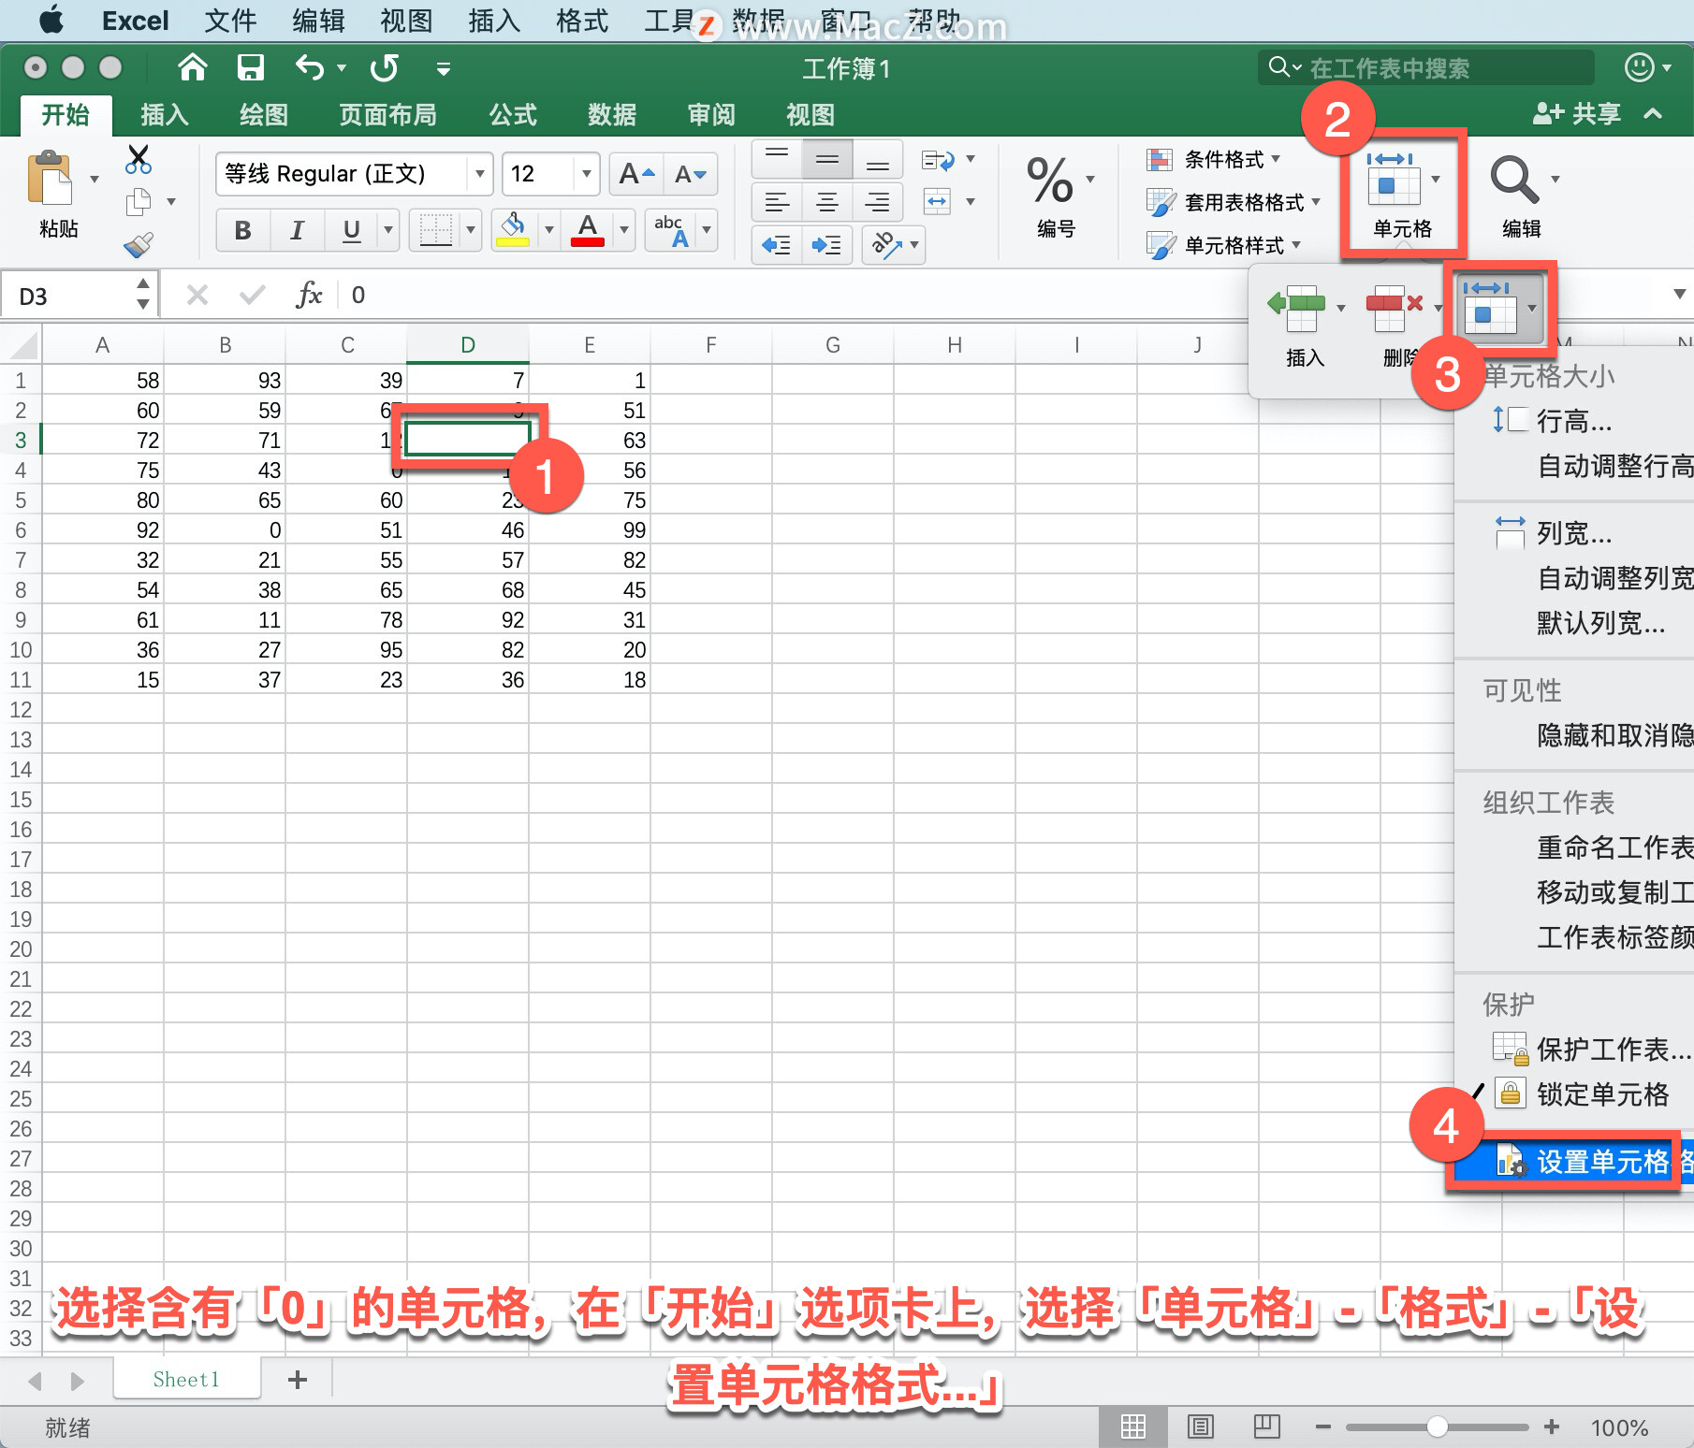This screenshot has width=1694, height=1448.
Task: Switch to 页面布局 ribbon tab
Action: (387, 115)
